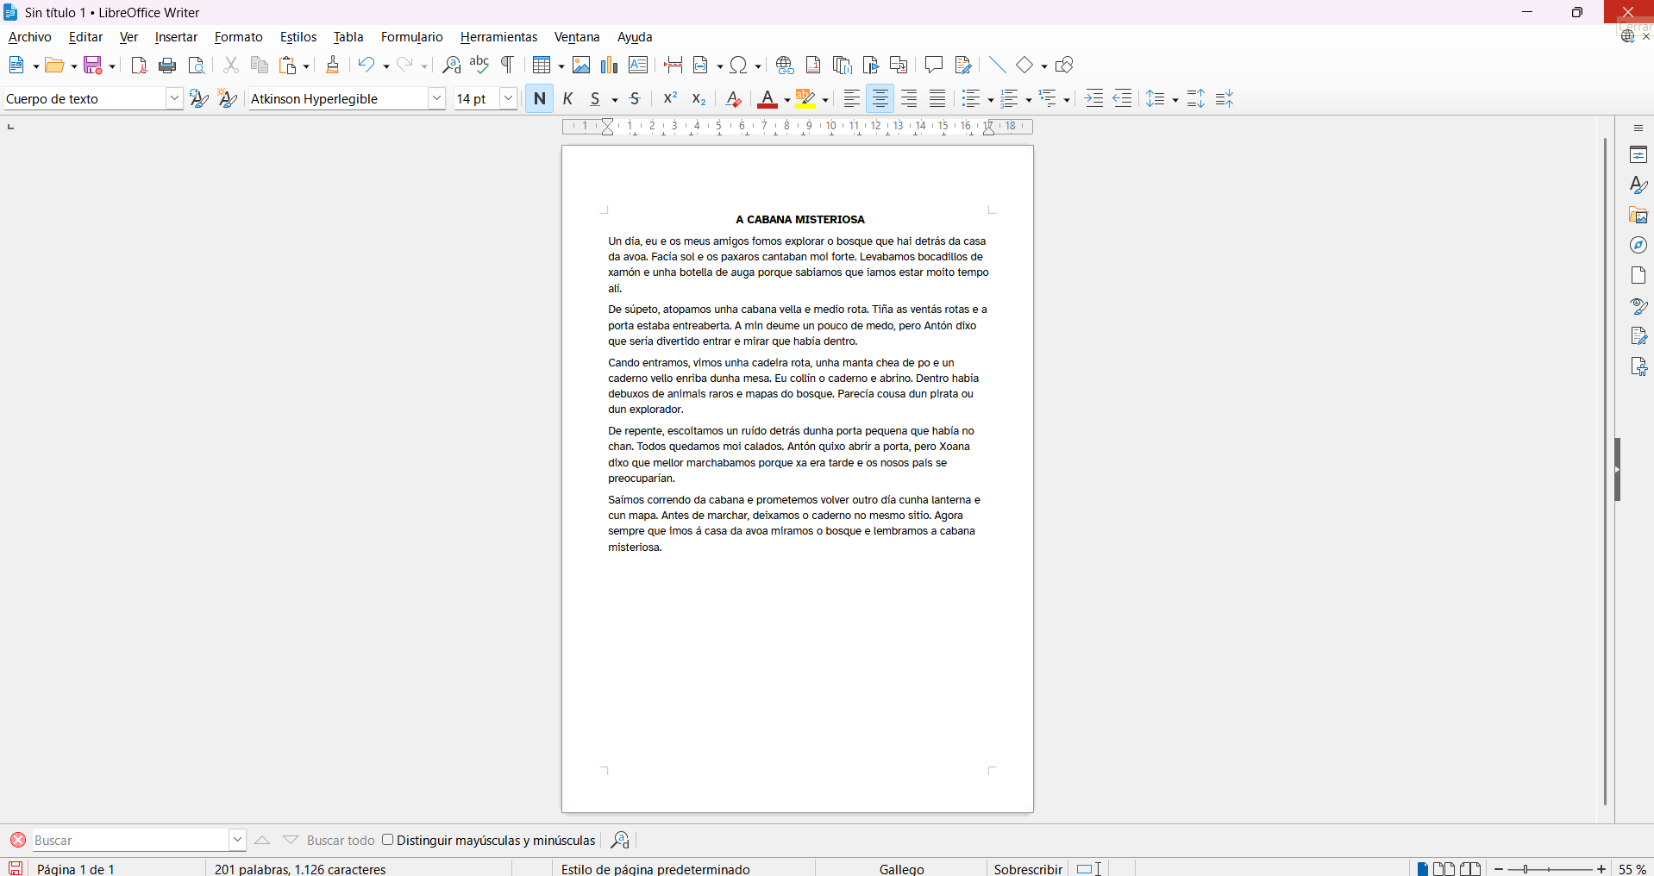The image size is (1654, 876).
Task: Insert a comment with the speech bubble icon
Action: [933, 66]
